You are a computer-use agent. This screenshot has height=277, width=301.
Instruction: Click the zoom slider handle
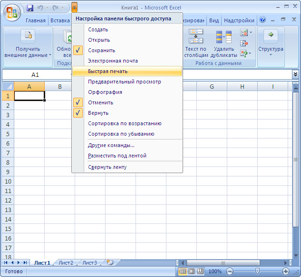point(257,271)
